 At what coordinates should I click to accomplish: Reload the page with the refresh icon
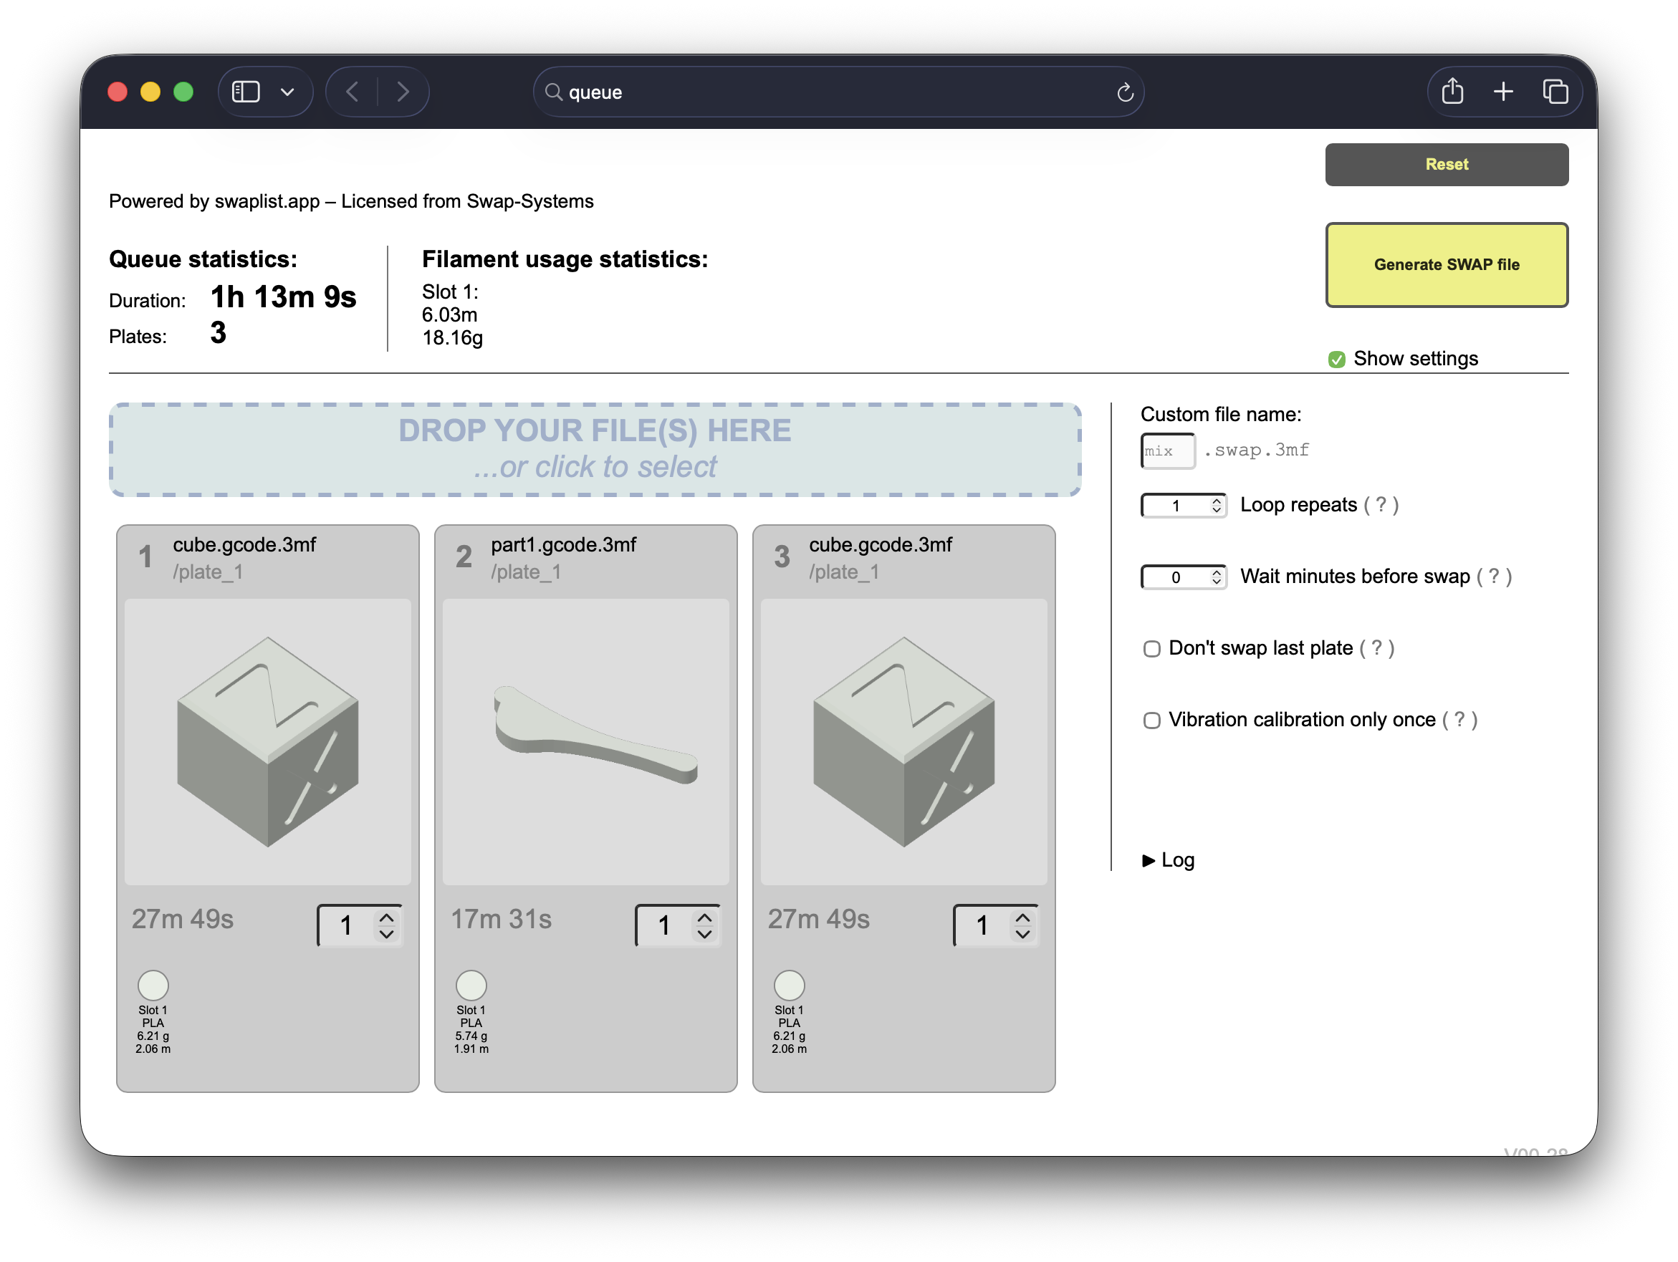click(x=1125, y=92)
